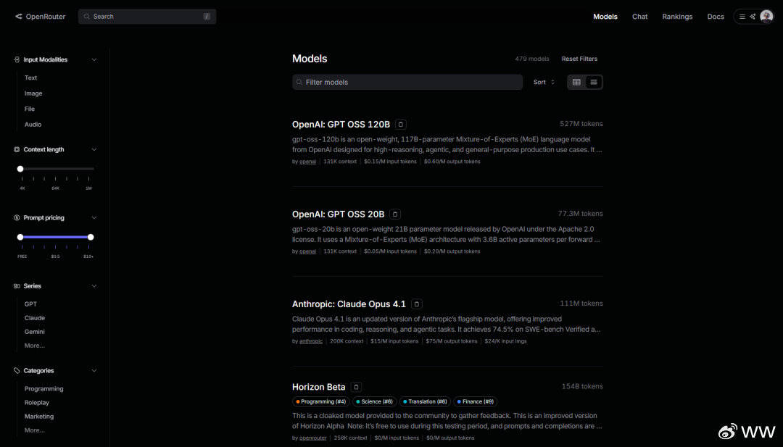Open the Sort dropdown

click(544, 83)
